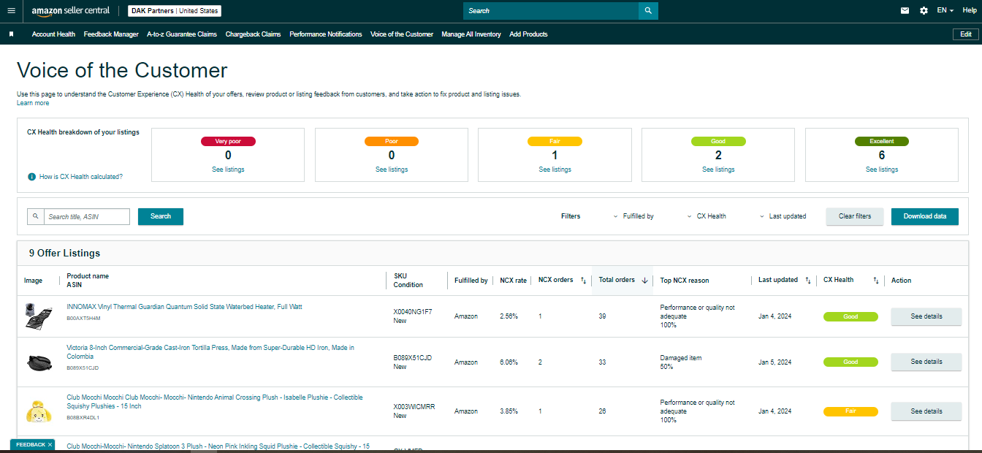Image resolution: width=982 pixels, height=453 pixels.
Task: Open Manage All Inventory menu item
Action: pos(471,34)
